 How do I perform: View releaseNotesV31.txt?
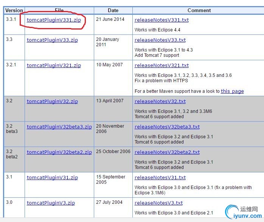click(160, 177)
